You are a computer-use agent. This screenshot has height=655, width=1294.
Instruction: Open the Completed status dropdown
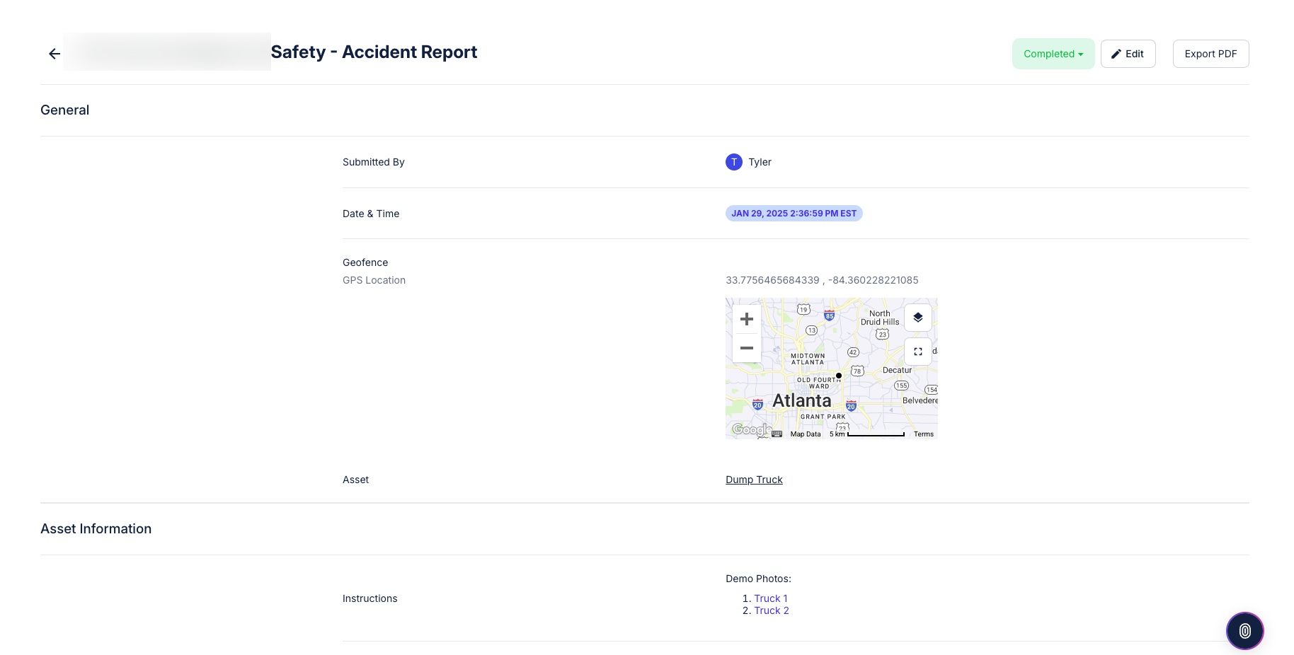(x=1053, y=54)
